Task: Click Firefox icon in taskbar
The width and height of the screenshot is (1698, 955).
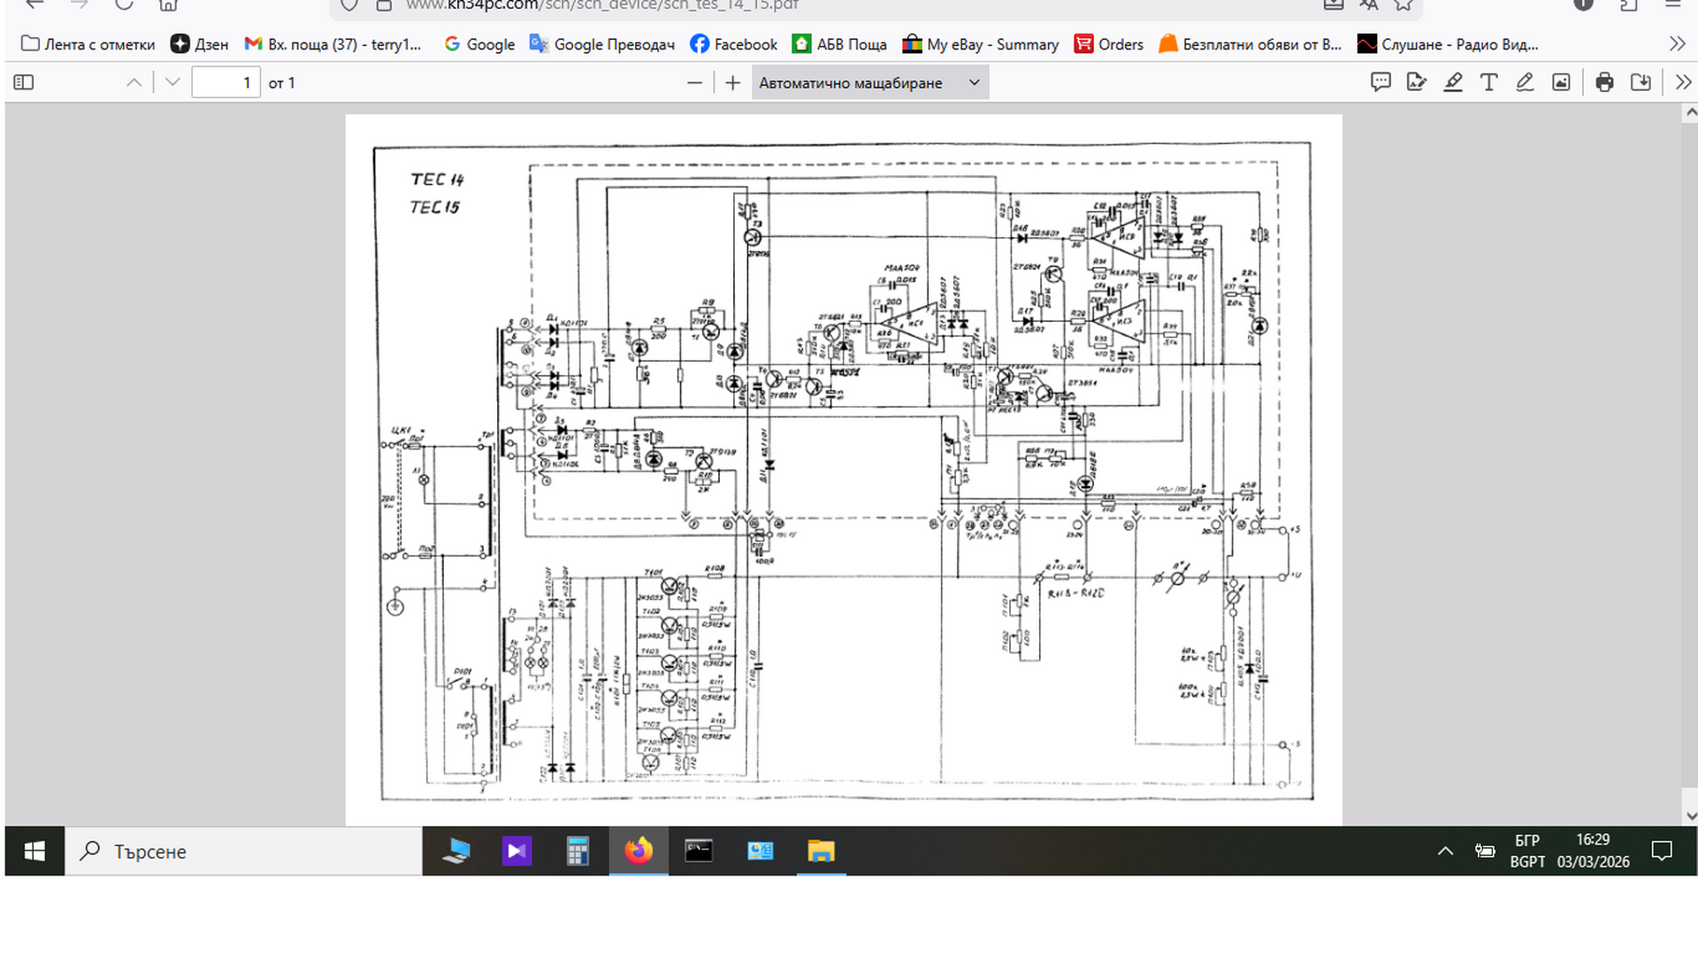Action: pos(639,852)
